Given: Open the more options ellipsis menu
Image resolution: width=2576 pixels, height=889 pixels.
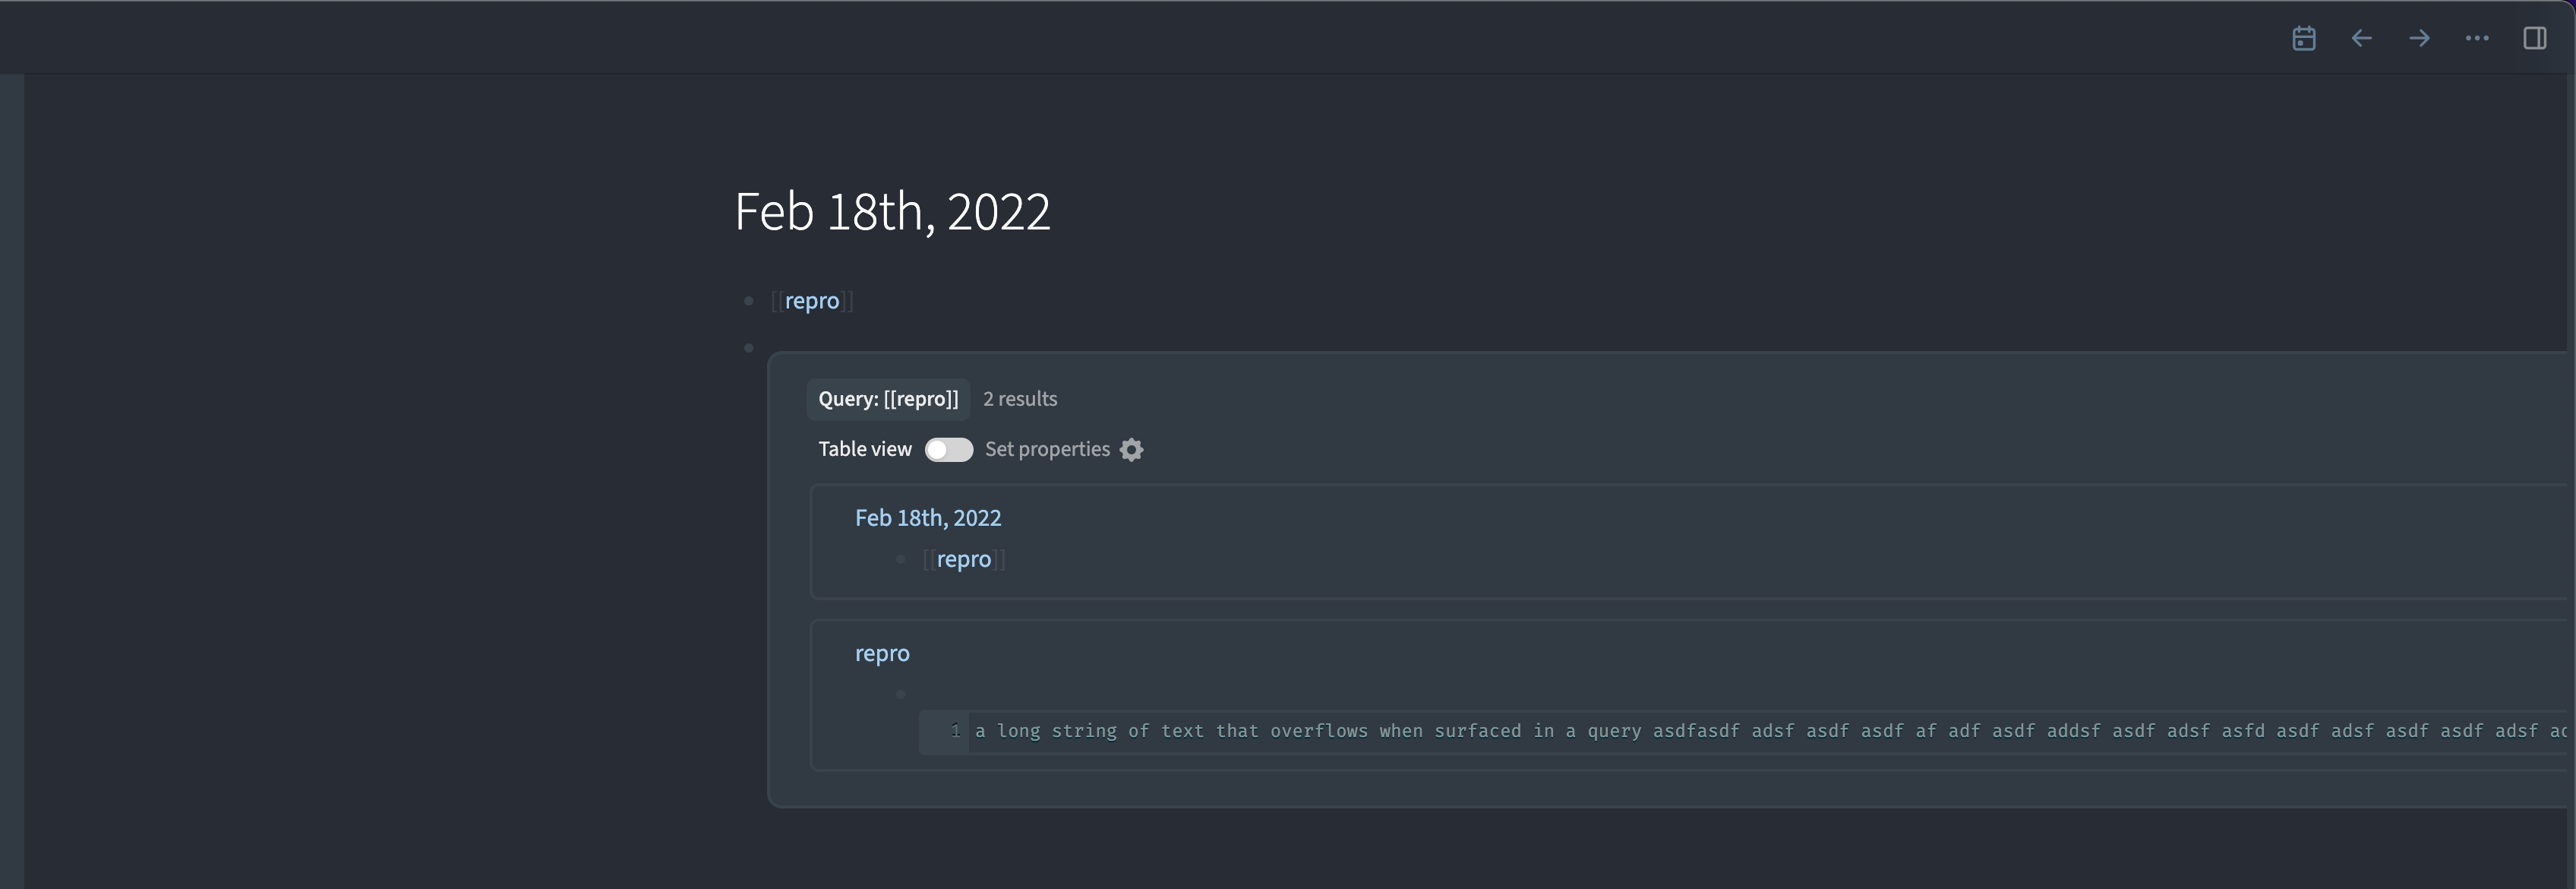Looking at the screenshot, I should click(2477, 38).
